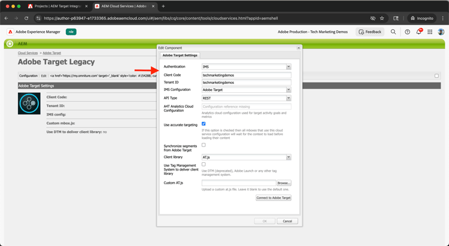This screenshot has width=449, height=246.
Task: Click the Browse button for Custom AT.js
Action: (x=284, y=183)
